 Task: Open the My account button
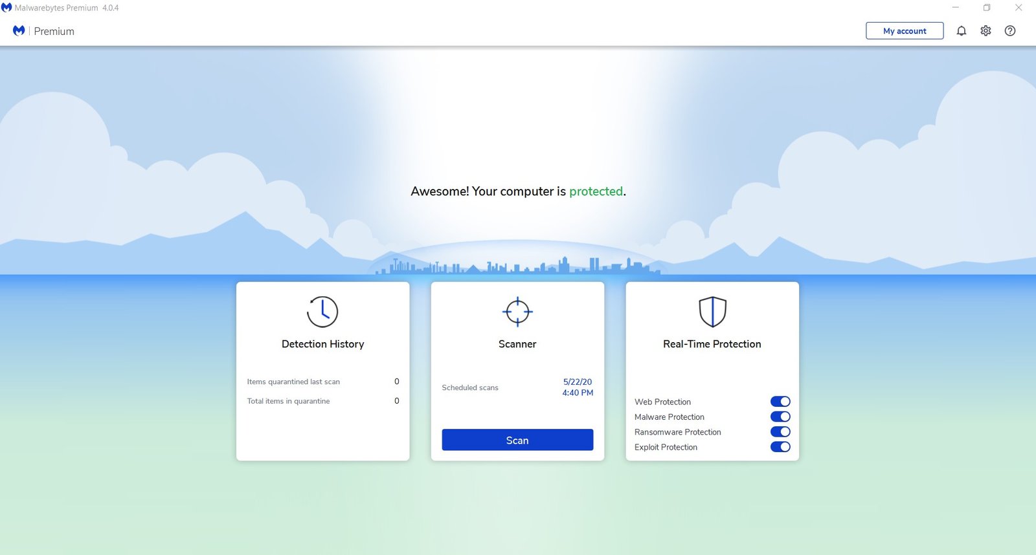(904, 31)
